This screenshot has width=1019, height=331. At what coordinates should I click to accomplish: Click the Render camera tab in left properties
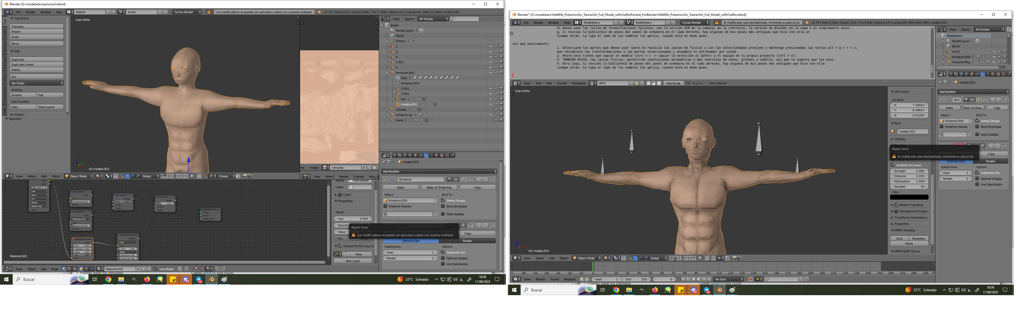coord(394,155)
